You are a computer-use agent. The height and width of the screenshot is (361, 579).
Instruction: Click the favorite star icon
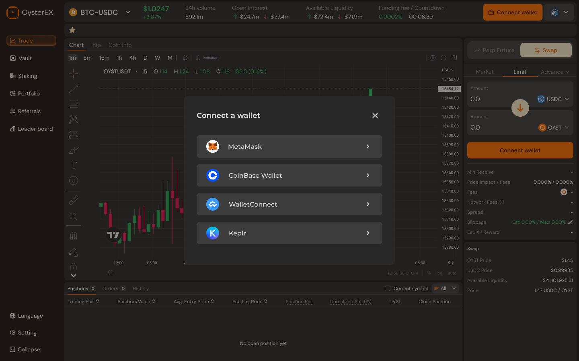[x=72, y=30]
